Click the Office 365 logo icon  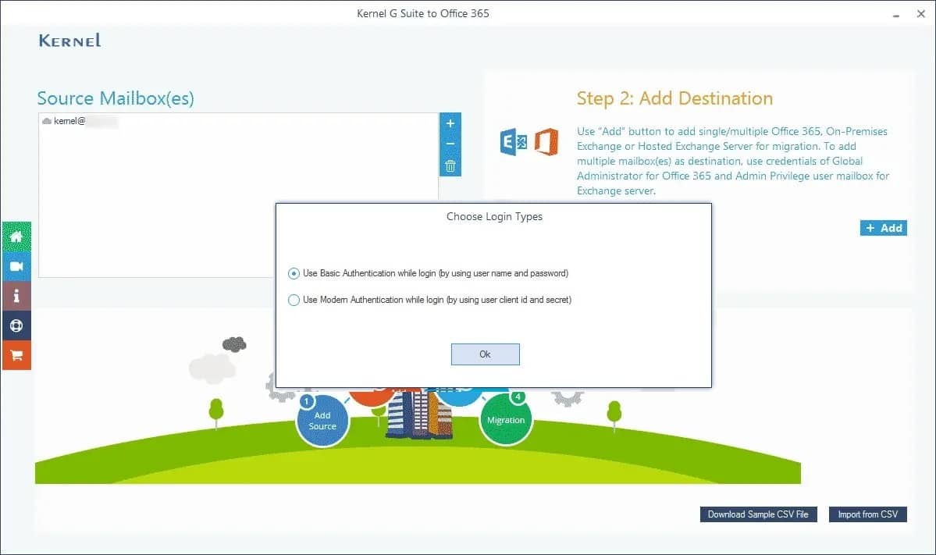(546, 142)
